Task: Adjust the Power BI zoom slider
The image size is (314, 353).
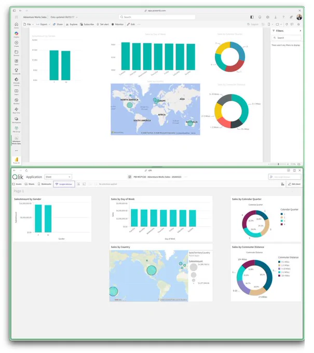Action: click(x=278, y=164)
